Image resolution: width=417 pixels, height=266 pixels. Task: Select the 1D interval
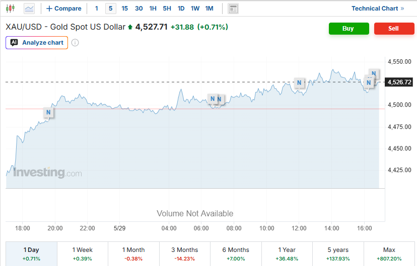click(181, 9)
